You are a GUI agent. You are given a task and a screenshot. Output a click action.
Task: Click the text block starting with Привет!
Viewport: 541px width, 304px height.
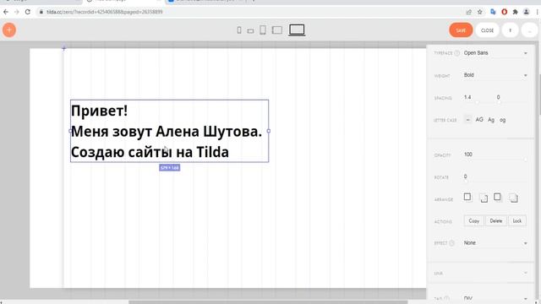pos(169,131)
